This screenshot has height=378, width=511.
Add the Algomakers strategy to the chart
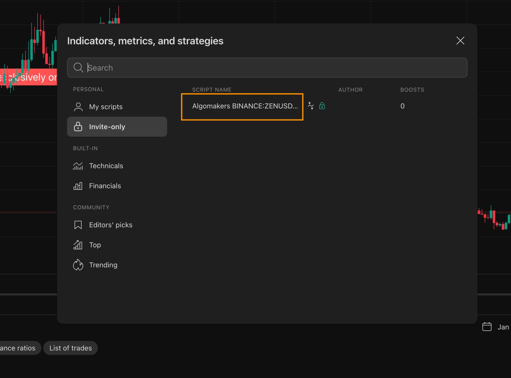tap(311, 106)
